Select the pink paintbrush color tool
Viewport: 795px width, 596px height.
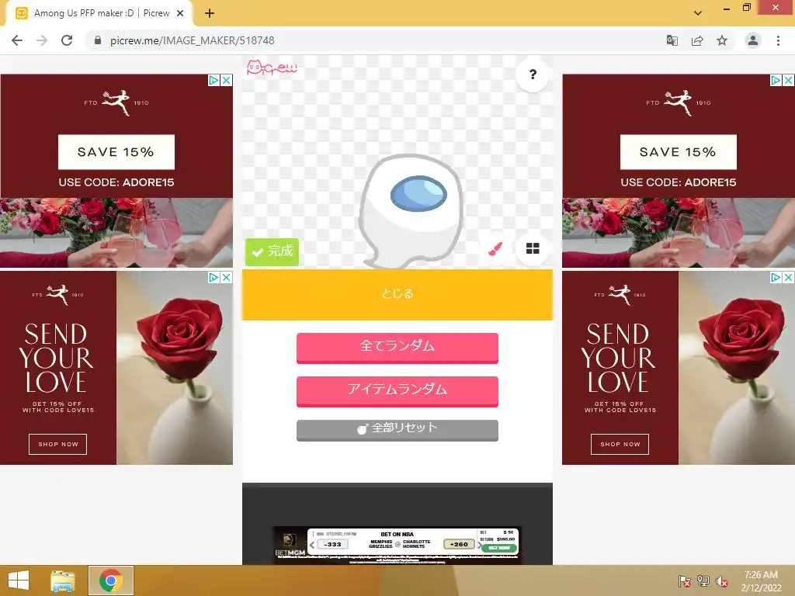[x=495, y=249]
